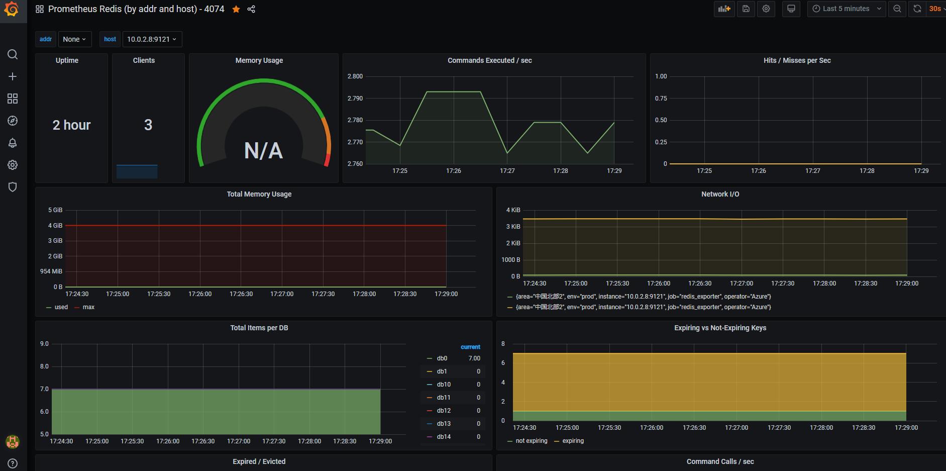The height and width of the screenshot is (471, 946).
Task: Toggle the second yellow Network I/O legend entry
Action: tap(643, 307)
